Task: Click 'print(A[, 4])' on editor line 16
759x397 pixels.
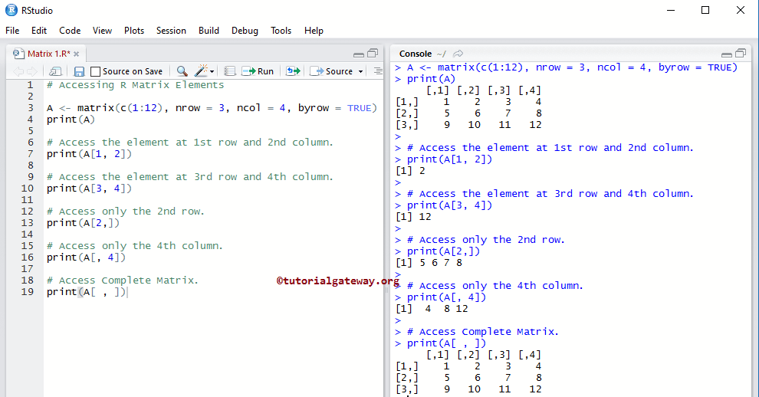Action: pos(86,258)
